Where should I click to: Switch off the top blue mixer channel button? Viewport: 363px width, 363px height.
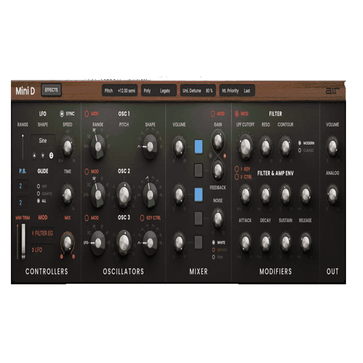click(198, 146)
